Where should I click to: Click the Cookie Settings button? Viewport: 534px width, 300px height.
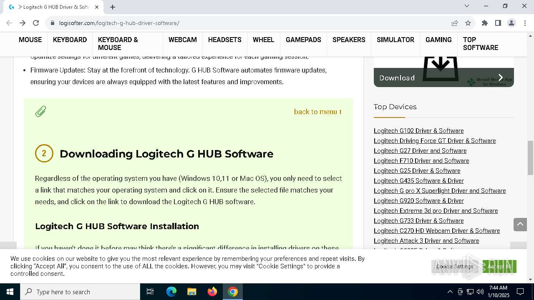click(x=455, y=266)
